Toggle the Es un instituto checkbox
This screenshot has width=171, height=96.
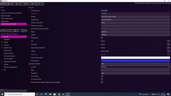click(x=102, y=76)
